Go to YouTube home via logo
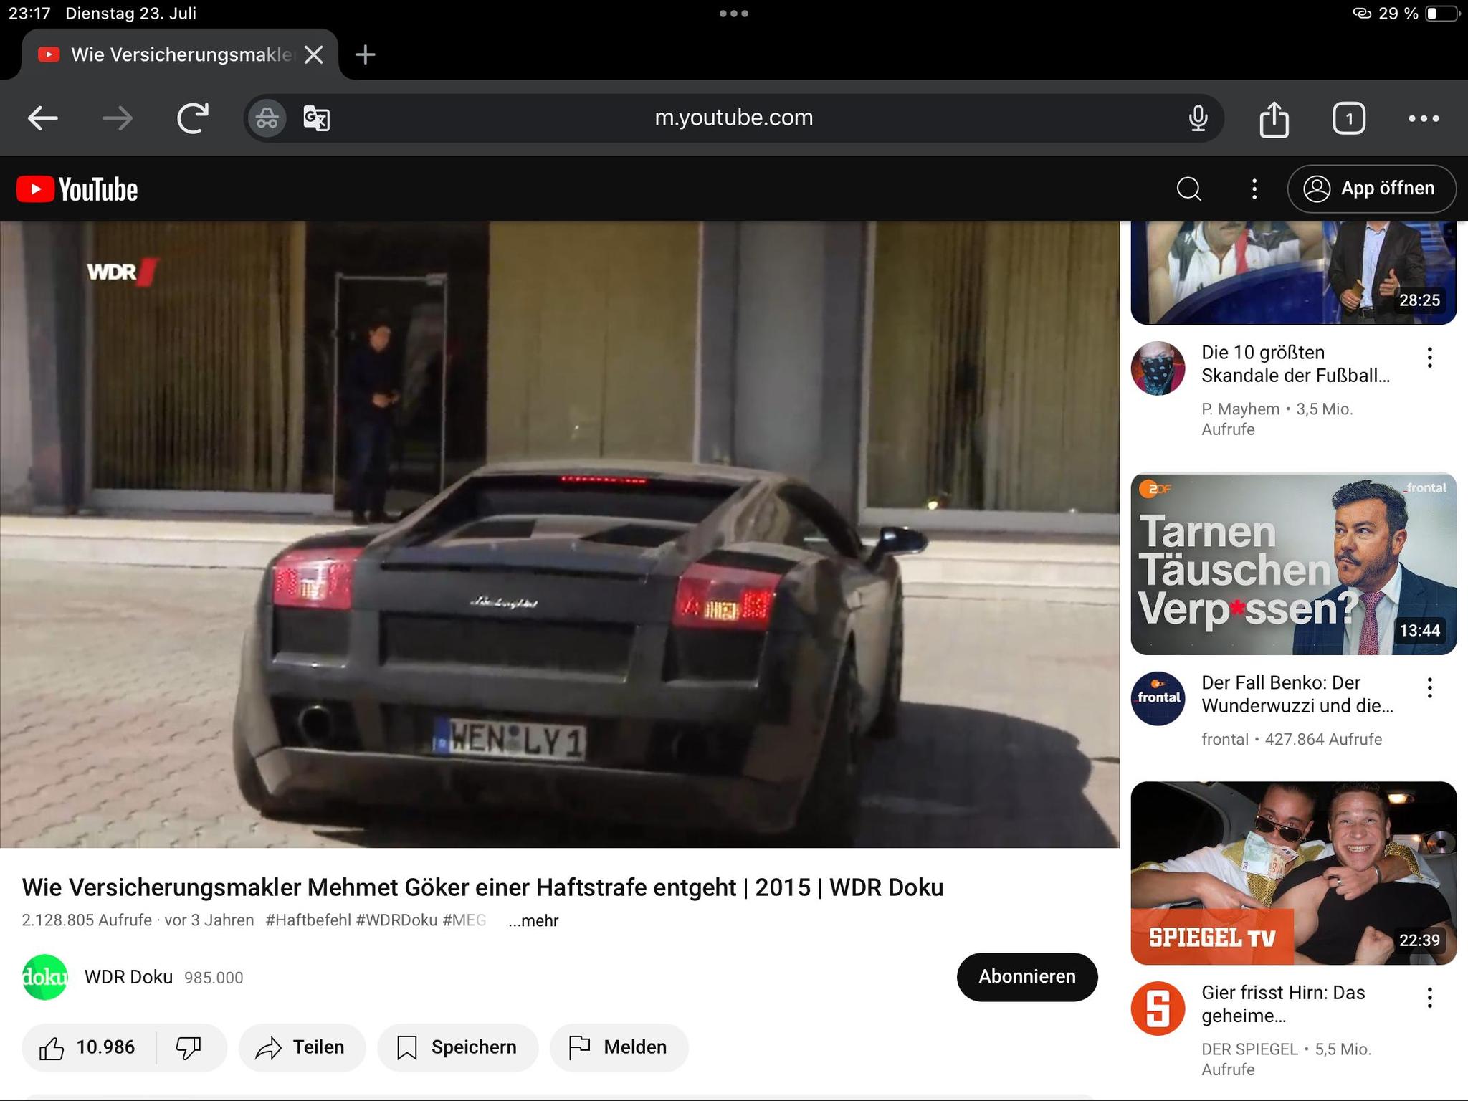The image size is (1468, 1101). (77, 189)
